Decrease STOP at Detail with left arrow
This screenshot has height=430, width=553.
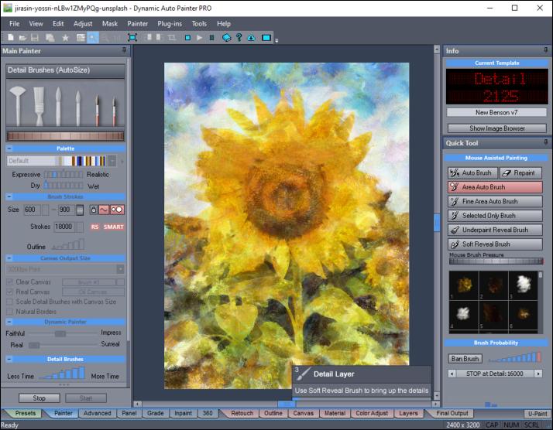(452, 374)
